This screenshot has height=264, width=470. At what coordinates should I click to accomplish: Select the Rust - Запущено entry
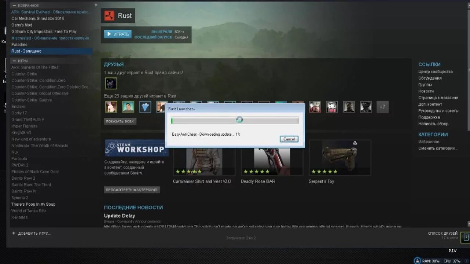click(51, 51)
